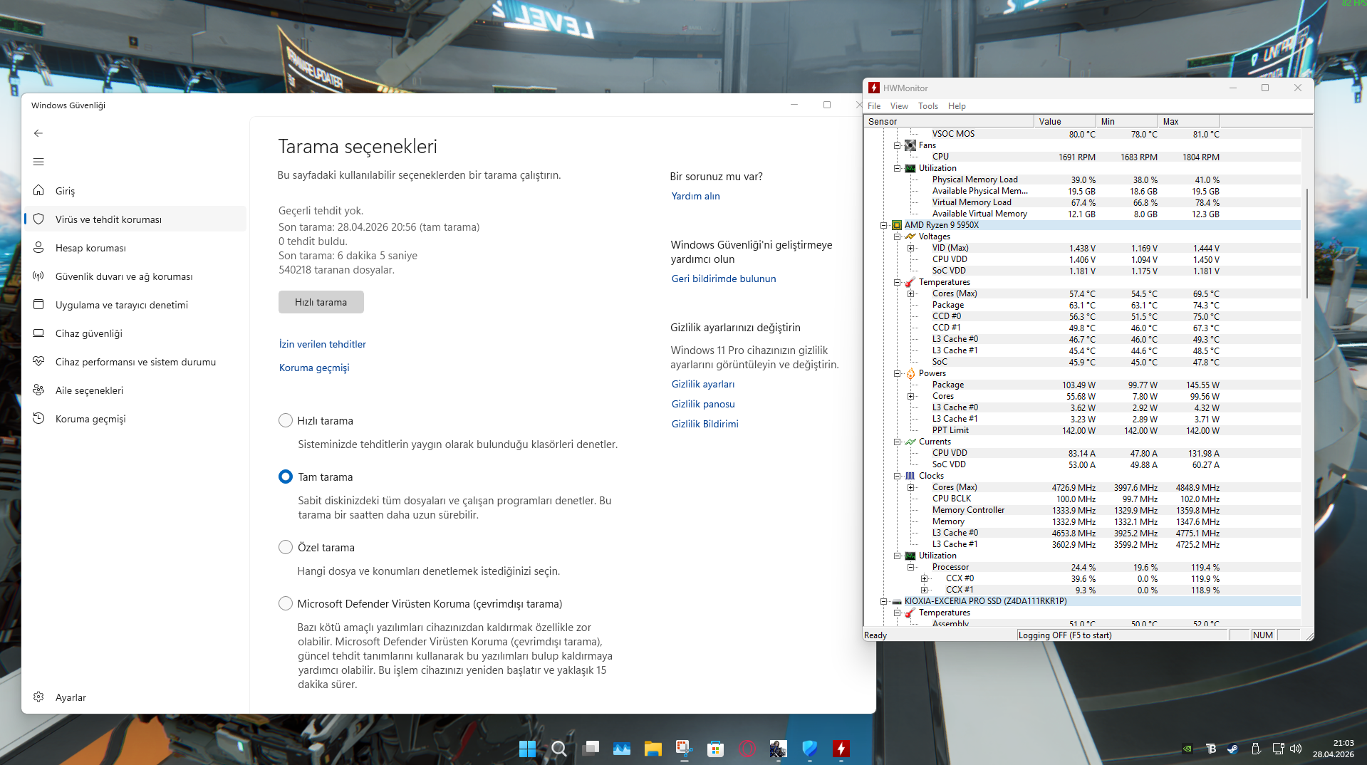Open the Snipping Tool taskbar icon

point(684,749)
